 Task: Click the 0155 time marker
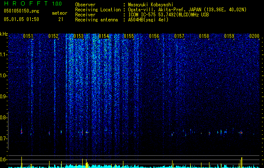tap(129, 36)
